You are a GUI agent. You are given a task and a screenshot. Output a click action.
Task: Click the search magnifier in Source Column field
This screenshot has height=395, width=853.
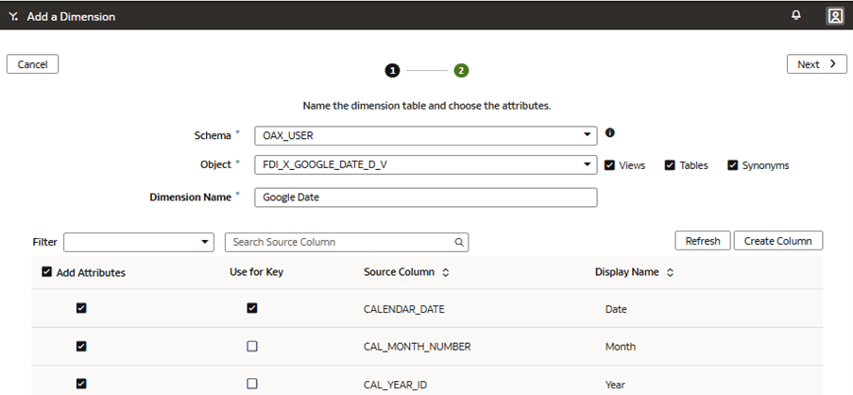[x=459, y=242]
